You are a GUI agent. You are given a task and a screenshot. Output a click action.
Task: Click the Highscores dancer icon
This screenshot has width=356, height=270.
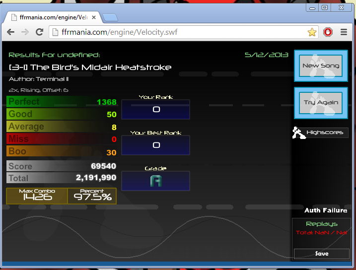tap(298, 133)
